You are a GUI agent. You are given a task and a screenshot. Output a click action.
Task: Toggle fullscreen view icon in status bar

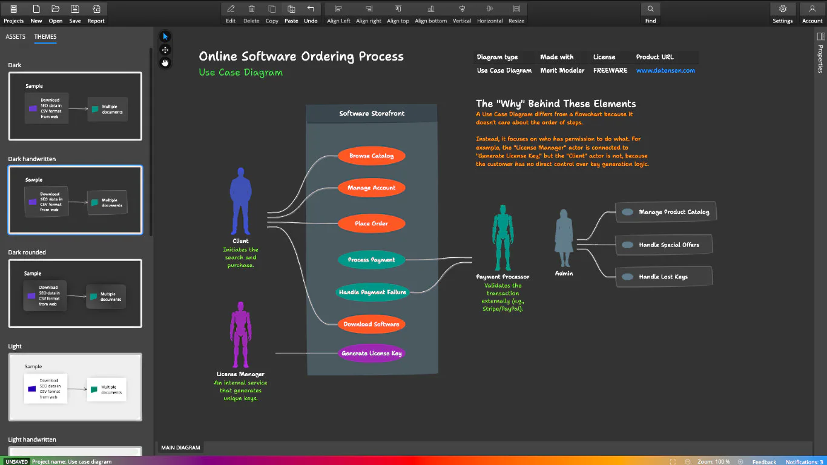pyautogui.click(x=673, y=461)
